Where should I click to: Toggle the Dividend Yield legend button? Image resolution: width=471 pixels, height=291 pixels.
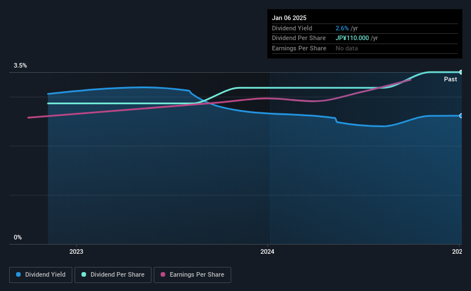41,275
